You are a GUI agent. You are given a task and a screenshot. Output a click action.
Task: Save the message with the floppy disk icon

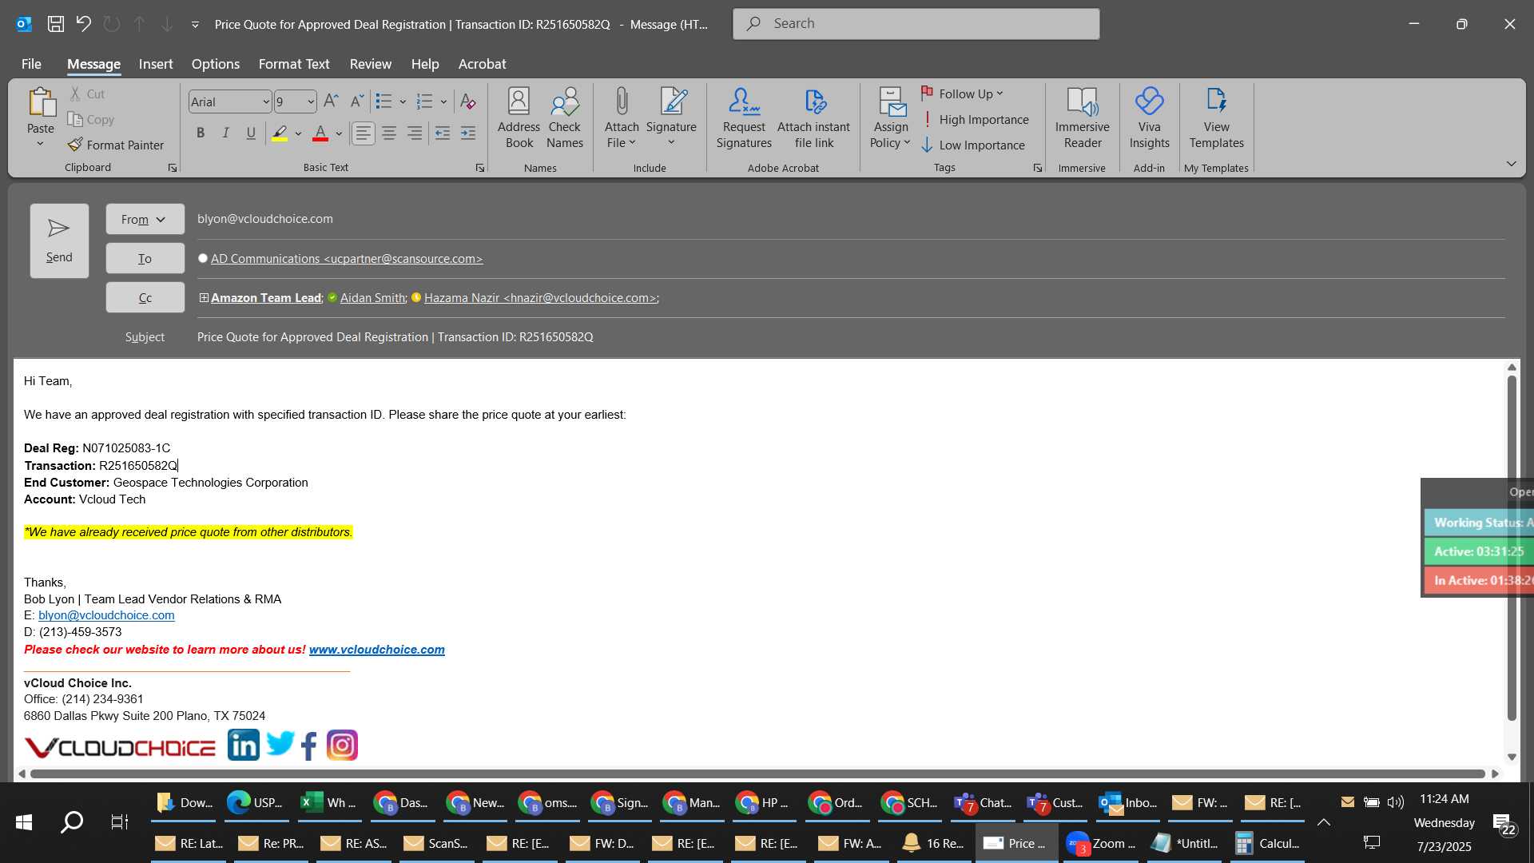pyautogui.click(x=56, y=24)
